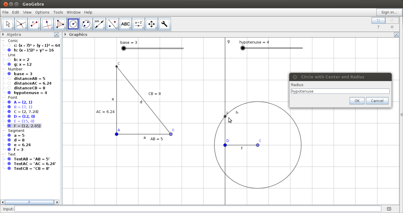Image resolution: width=403 pixels, height=213 pixels.
Task: Toggle visibility of circle c
Action: [9, 45]
